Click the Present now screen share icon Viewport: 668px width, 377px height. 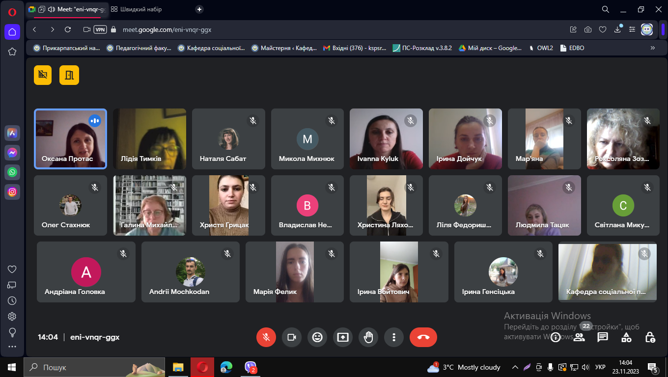(x=343, y=337)
